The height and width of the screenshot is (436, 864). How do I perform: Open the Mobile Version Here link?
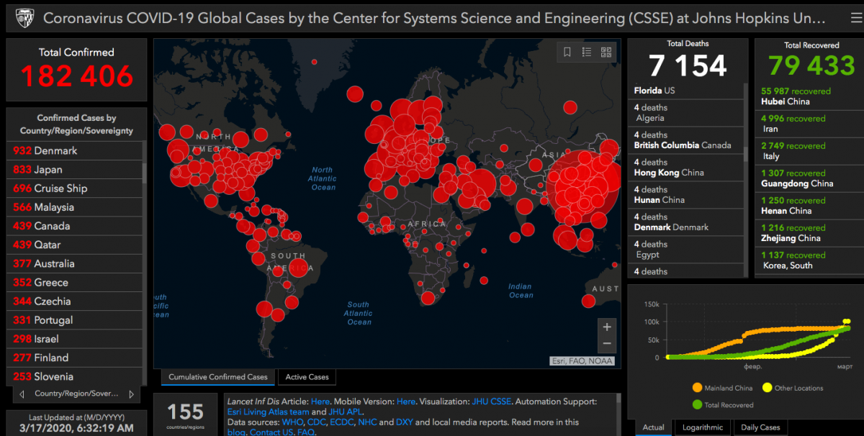[406, 401]
